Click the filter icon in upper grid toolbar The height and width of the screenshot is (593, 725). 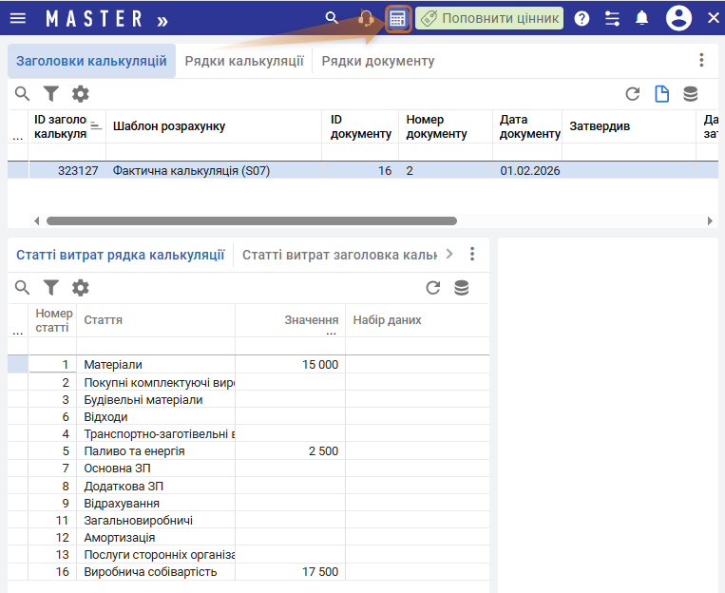coord(51,93)
